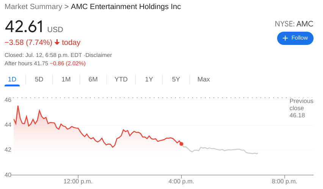Click the 4:00 p.m. axis label
Screen dimensions: 323x189
point(181,181)
